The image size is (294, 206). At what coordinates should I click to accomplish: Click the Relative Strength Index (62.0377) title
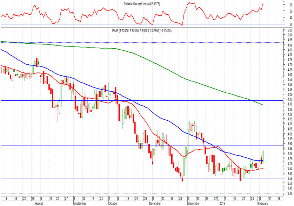(x=142, y=4)
